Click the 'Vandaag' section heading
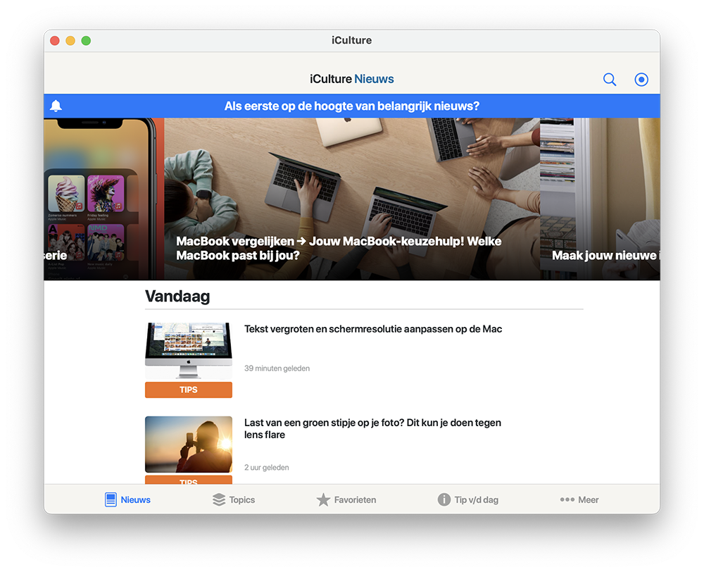The image size is (704, 572). click(x=177, y=296)
